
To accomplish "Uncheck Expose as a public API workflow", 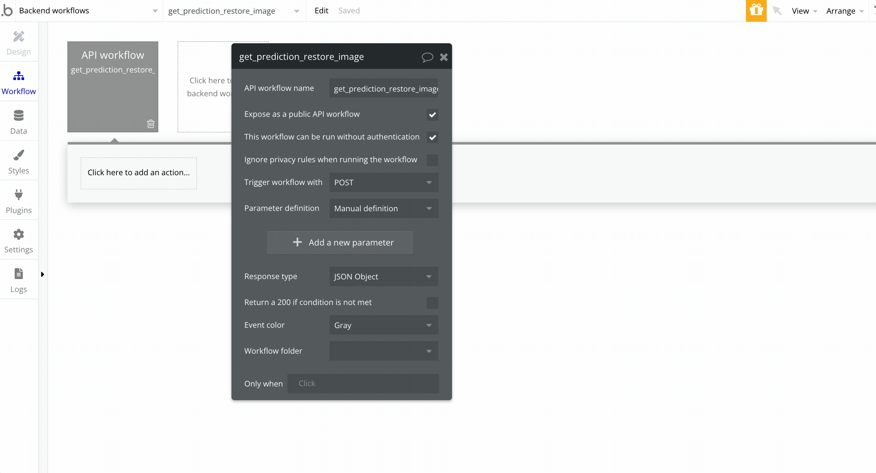I will coord(432,115).
